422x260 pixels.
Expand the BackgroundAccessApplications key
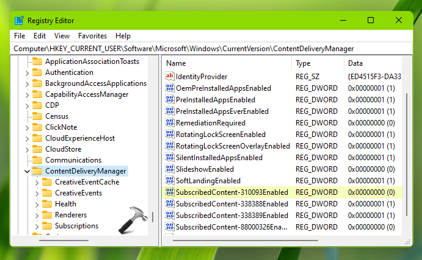coord(27,84)
